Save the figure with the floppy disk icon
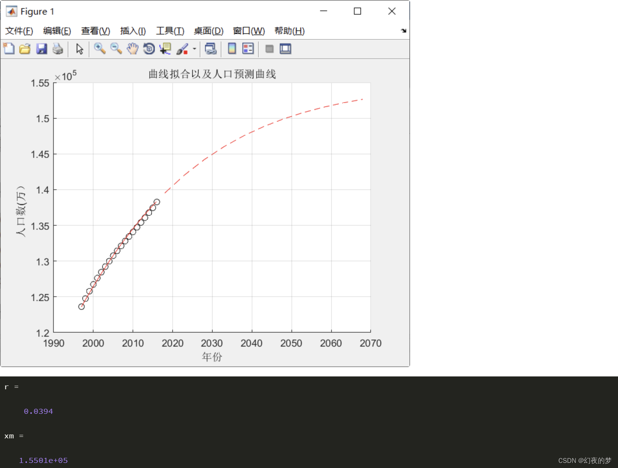Image resolution: width=618 pixels, height=468 pixels. tap(41, 49)
